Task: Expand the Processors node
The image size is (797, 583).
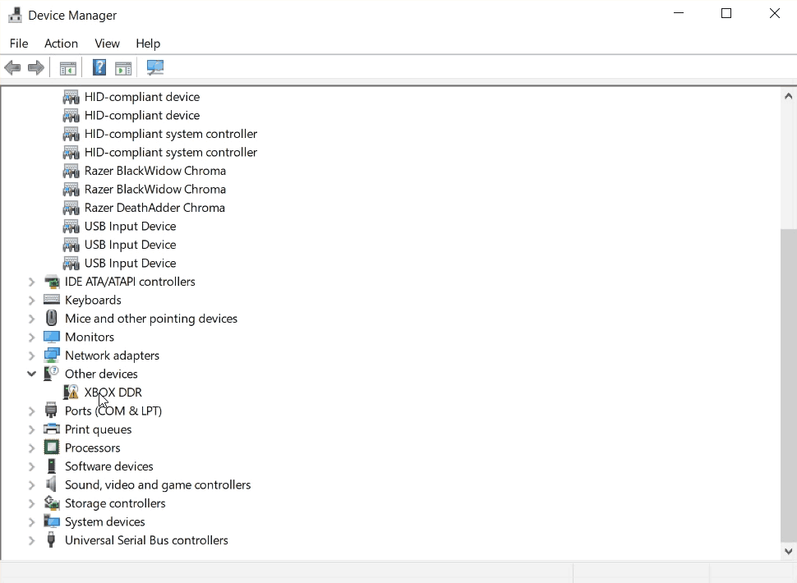Action: tap(31, 448)
